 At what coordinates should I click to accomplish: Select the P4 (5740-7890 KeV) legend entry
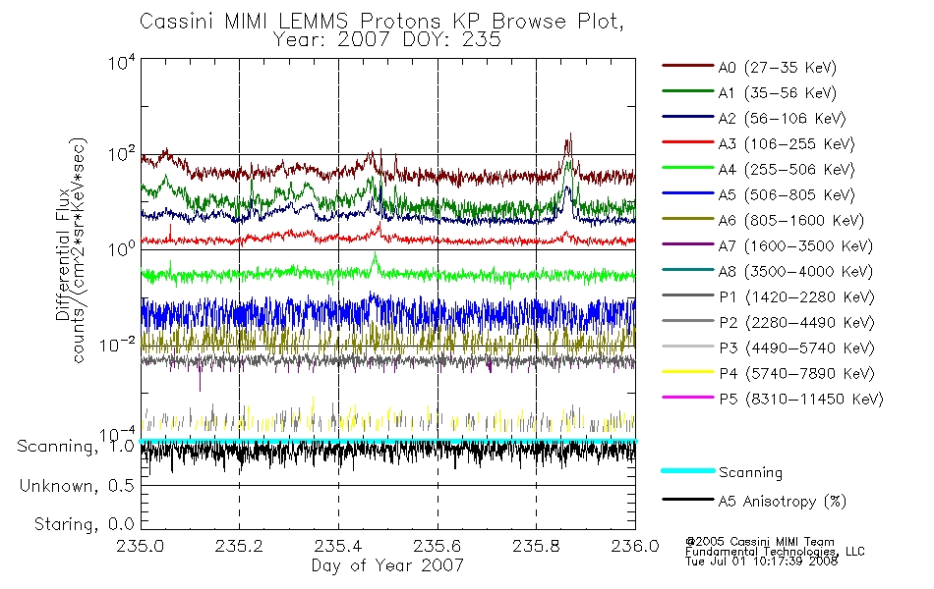pyautogui.click(x=796, y=374)
